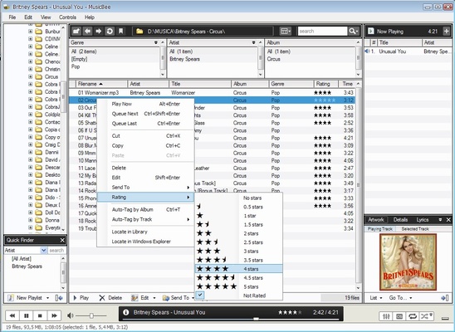Image resolution: width=455 pixels, height=332 pixels.
Task: Adjust the volume slider handle
Action: click(91, 315)
